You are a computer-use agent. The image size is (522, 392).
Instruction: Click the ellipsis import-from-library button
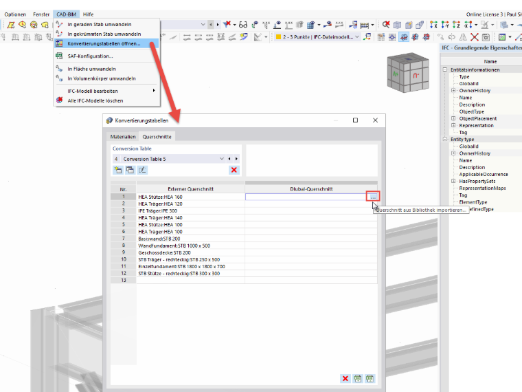point(373,197)
